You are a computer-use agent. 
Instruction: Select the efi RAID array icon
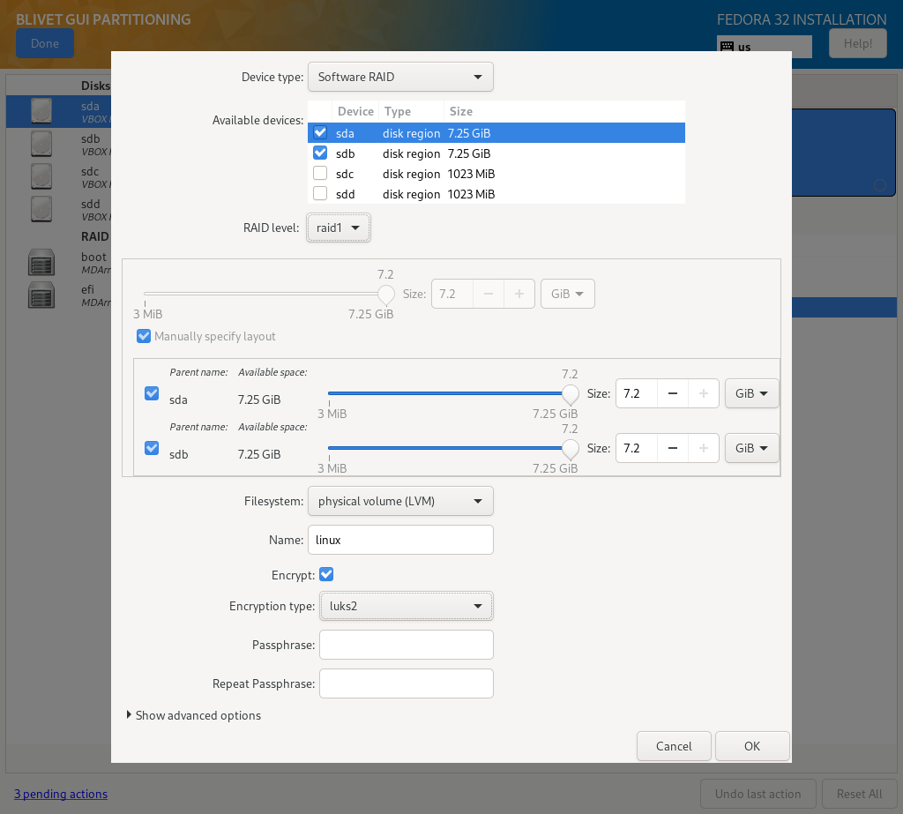coord(41,295)
